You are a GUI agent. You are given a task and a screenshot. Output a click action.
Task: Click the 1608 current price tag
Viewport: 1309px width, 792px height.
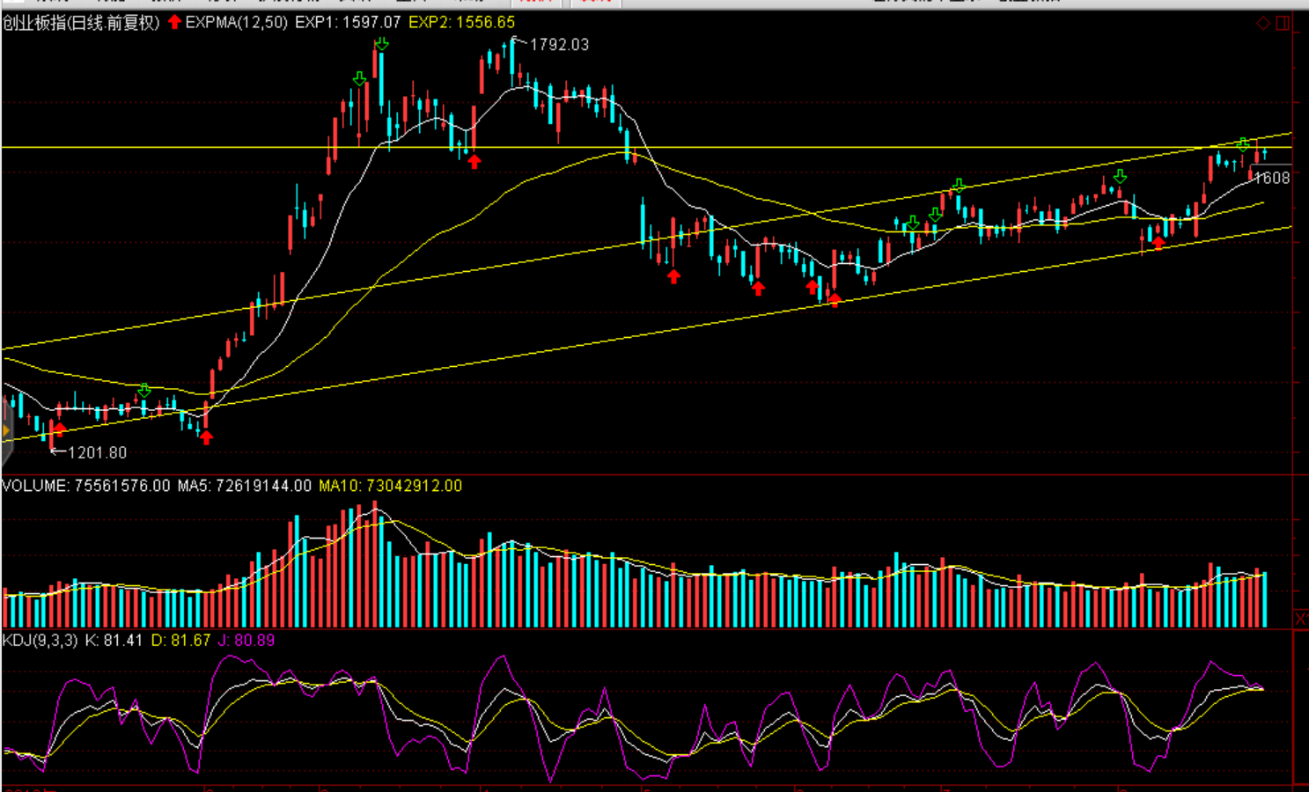1272,178
